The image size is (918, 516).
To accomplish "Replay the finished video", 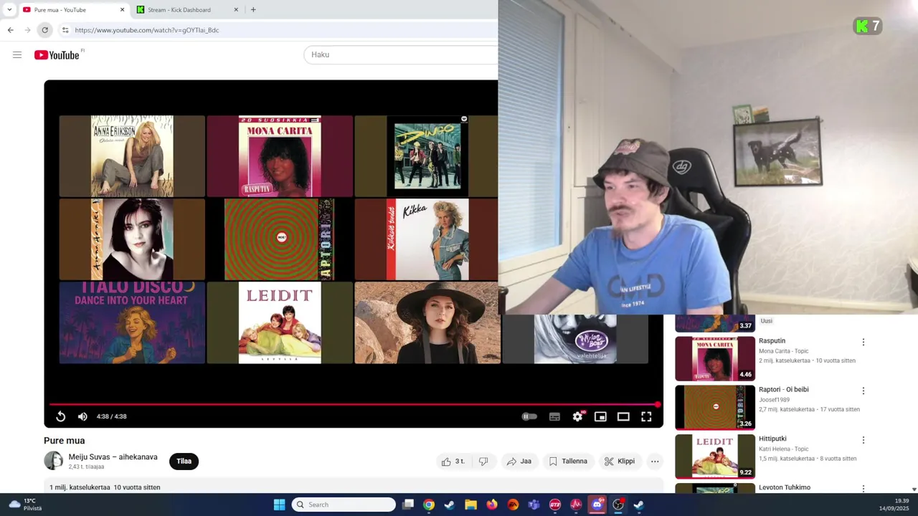I will click(61, 416).
